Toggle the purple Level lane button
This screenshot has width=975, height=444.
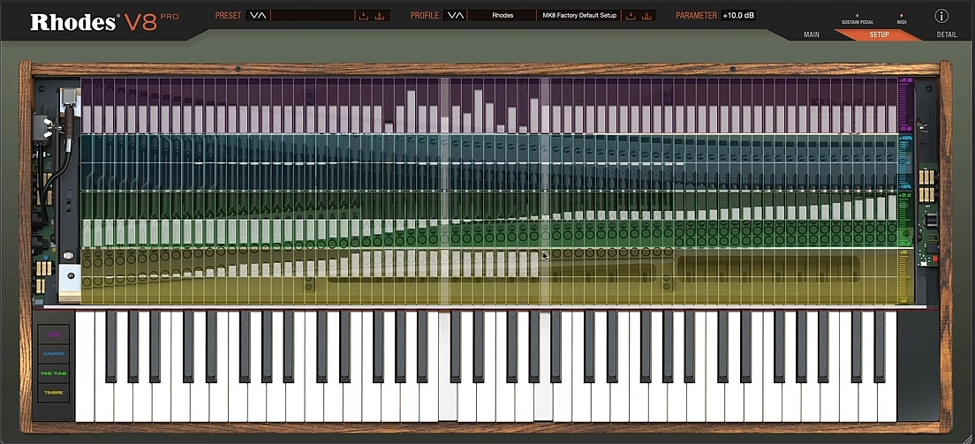pyautogui.click(x=54, y=335)
